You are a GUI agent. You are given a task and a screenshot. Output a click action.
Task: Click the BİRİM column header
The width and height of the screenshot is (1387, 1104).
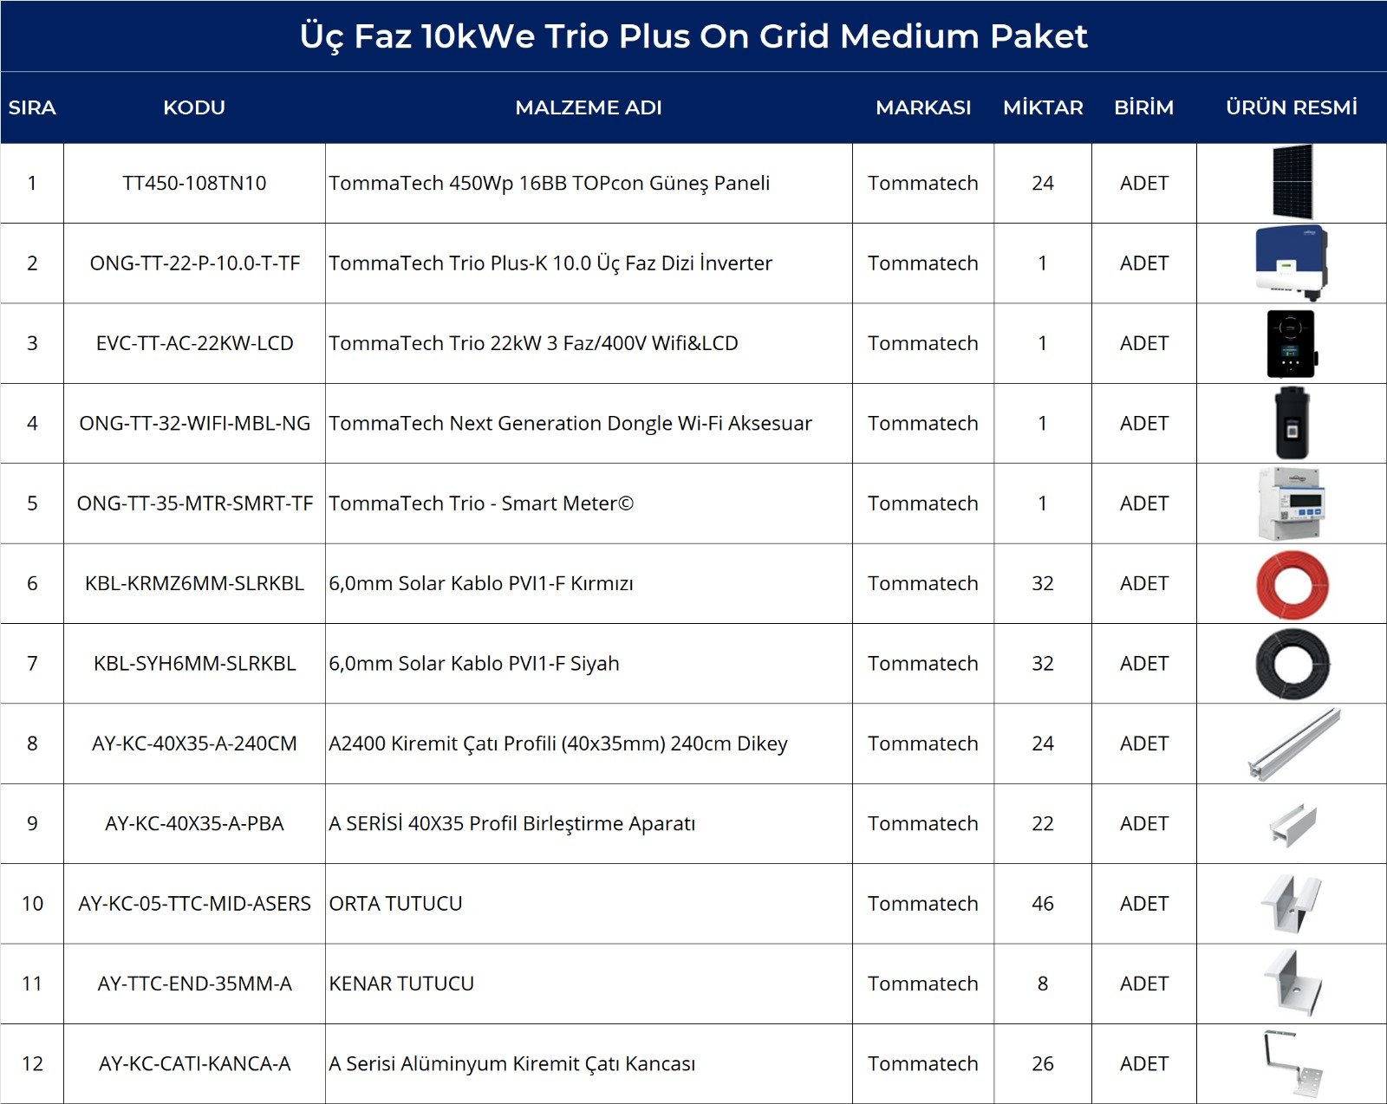[x=1143, y=107]
